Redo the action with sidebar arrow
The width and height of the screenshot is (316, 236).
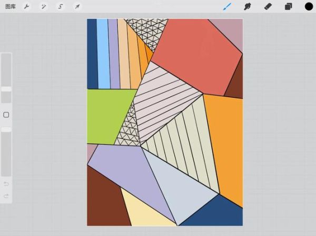click(x=6, y=196)
